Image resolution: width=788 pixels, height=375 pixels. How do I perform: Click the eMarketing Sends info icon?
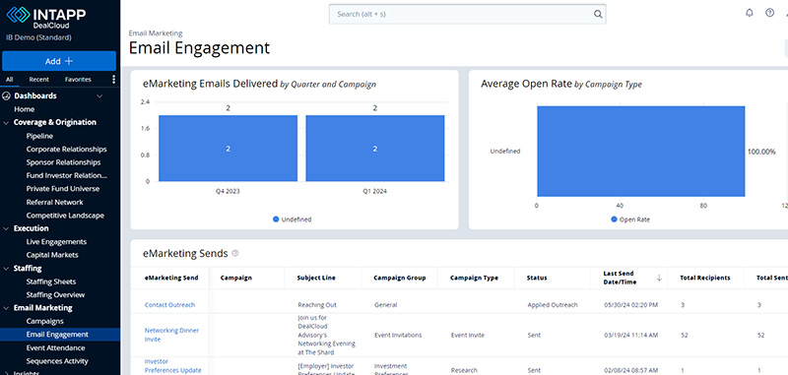pyautogui.click(x=235, y=254)
